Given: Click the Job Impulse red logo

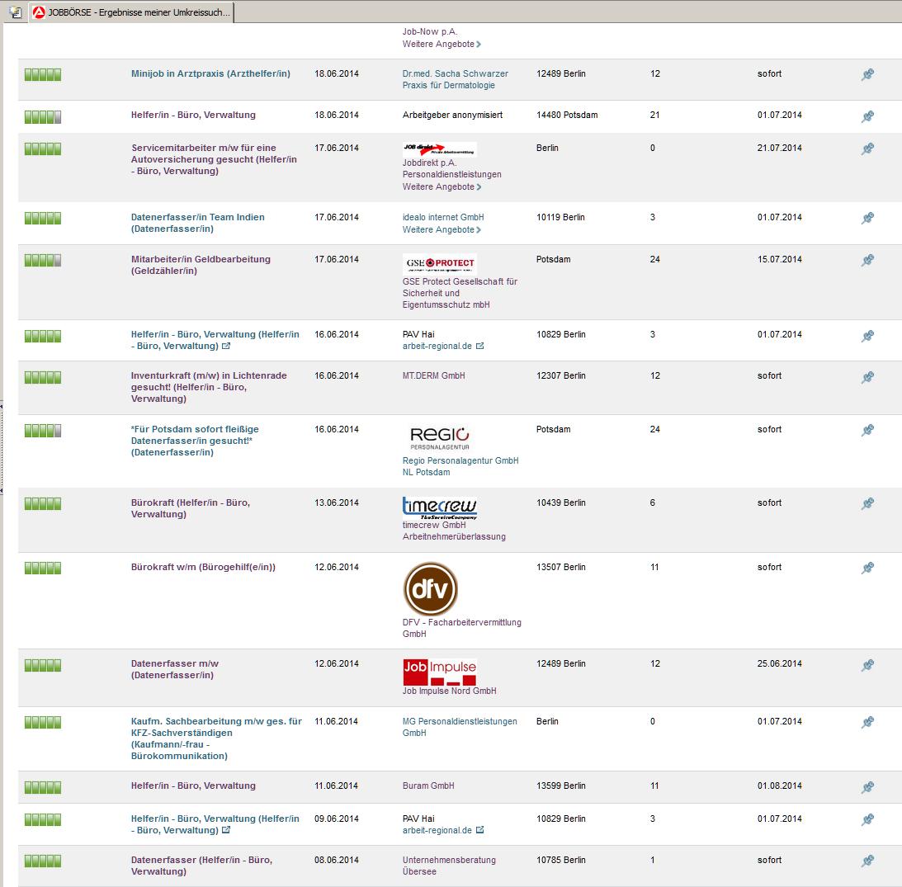Looking at the screenshot, I should (x=439, y=672).
